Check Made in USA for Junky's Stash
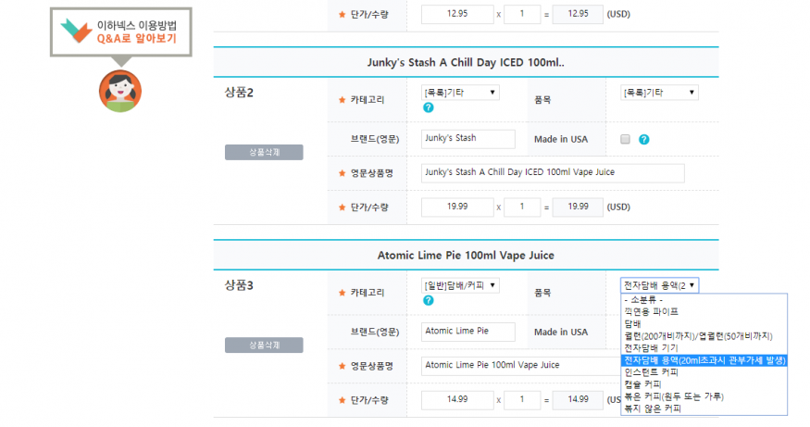 click(x=625, y=140)
